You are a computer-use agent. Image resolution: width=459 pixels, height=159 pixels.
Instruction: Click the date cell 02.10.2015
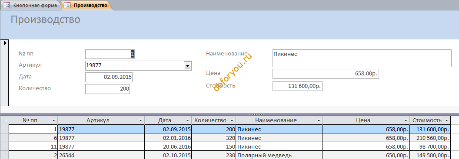(x=168, y=155)
